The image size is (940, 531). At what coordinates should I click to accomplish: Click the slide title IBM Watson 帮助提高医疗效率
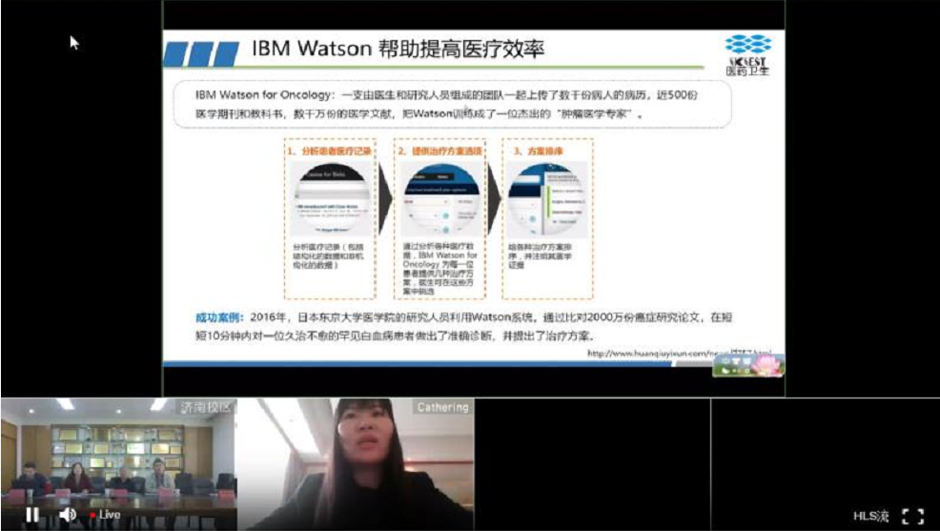[398, 51]
